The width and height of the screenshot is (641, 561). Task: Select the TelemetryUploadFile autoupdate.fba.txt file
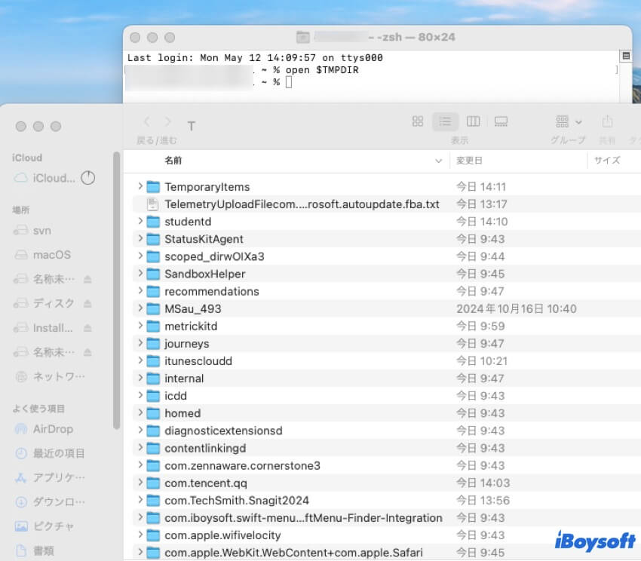click(302, 204)
